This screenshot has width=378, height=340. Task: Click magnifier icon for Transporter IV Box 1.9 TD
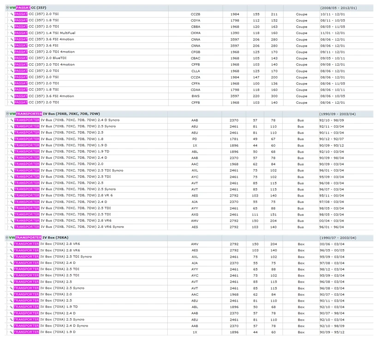click(x=11, y=307)
